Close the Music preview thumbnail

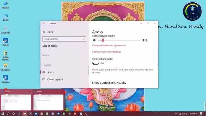(30, 92)
